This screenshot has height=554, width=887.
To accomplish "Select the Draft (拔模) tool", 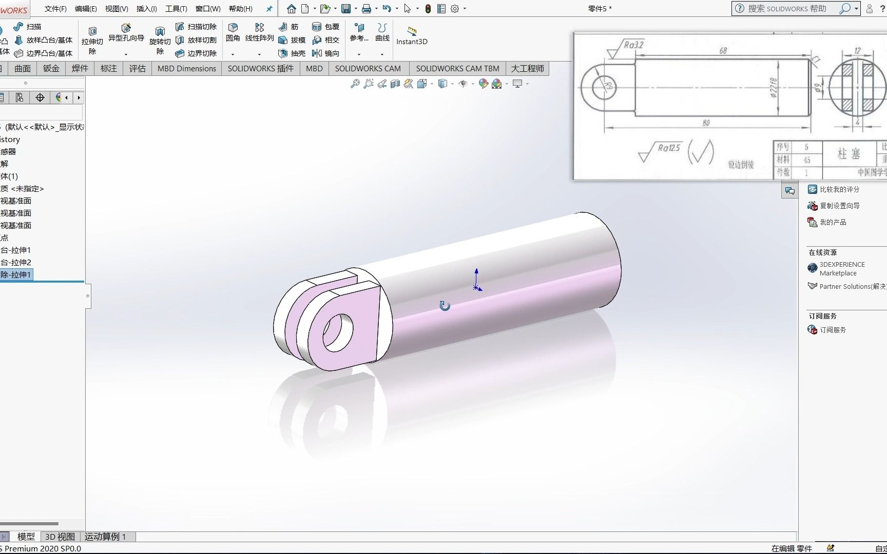I will 292,40.
